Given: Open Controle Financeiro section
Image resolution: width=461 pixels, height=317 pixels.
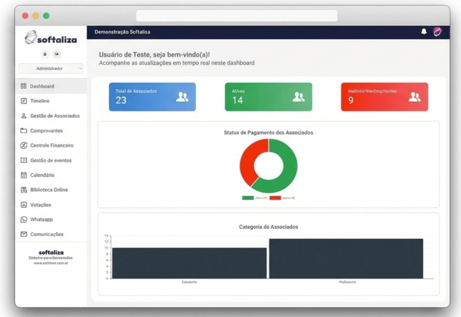Looking at the screenshot, I should point(51,145).
